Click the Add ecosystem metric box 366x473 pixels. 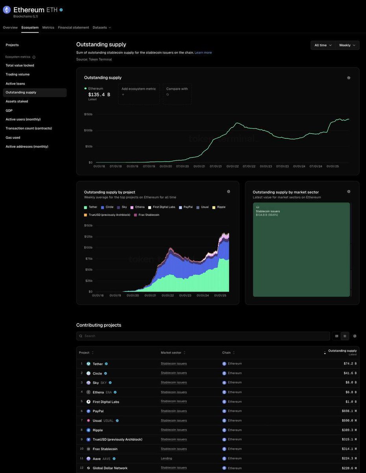[x=139, y=94]
